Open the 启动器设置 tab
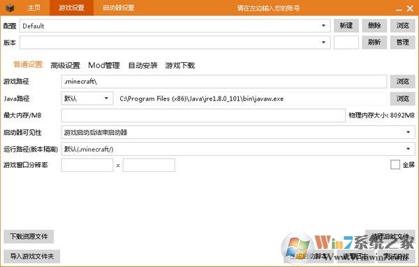The width and height of the screenshot is (419, 267). coord(119,8)
